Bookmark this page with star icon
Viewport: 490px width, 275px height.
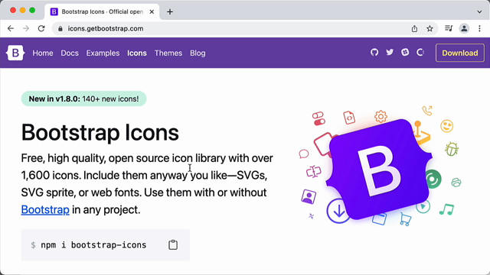point(430,29)
